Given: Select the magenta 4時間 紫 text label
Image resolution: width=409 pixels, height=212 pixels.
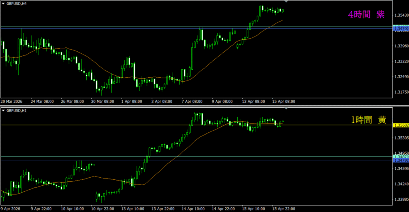Looking at the screenshot, I should tap(366, 15).
